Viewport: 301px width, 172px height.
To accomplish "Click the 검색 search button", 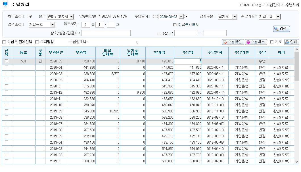I will 281,29.
